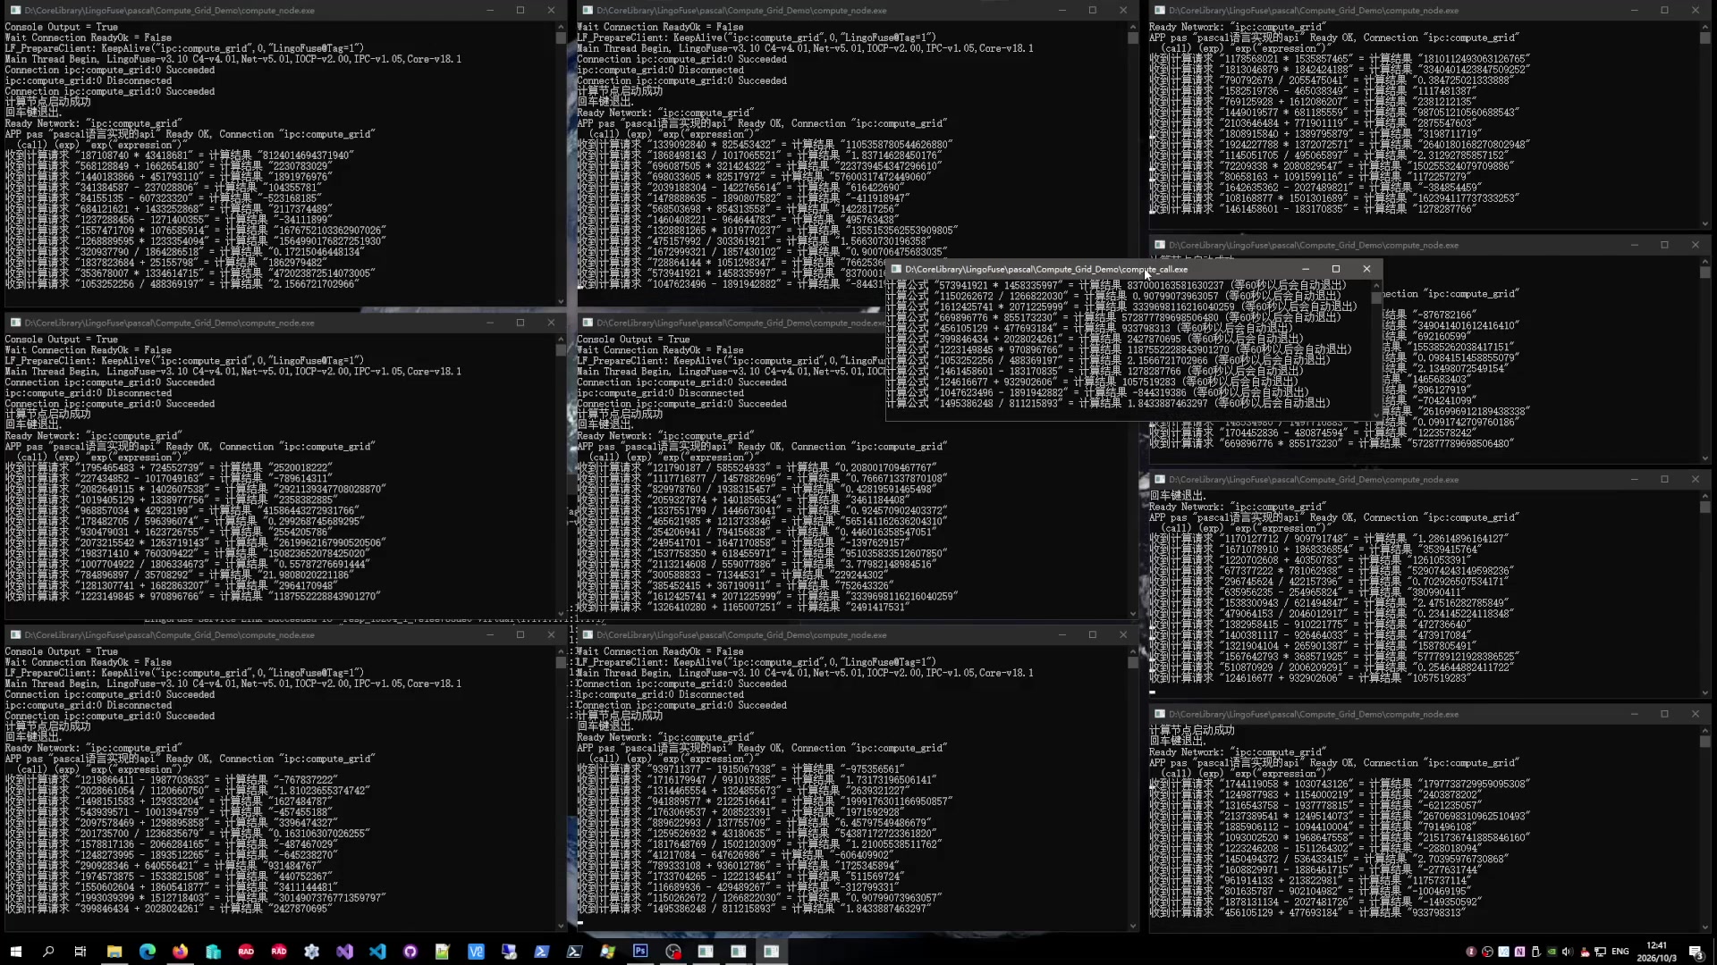This screenshot has width=1717, height=965.
Task: Open Microsoft Edge from taskbar
Action: tap(148, 952)
